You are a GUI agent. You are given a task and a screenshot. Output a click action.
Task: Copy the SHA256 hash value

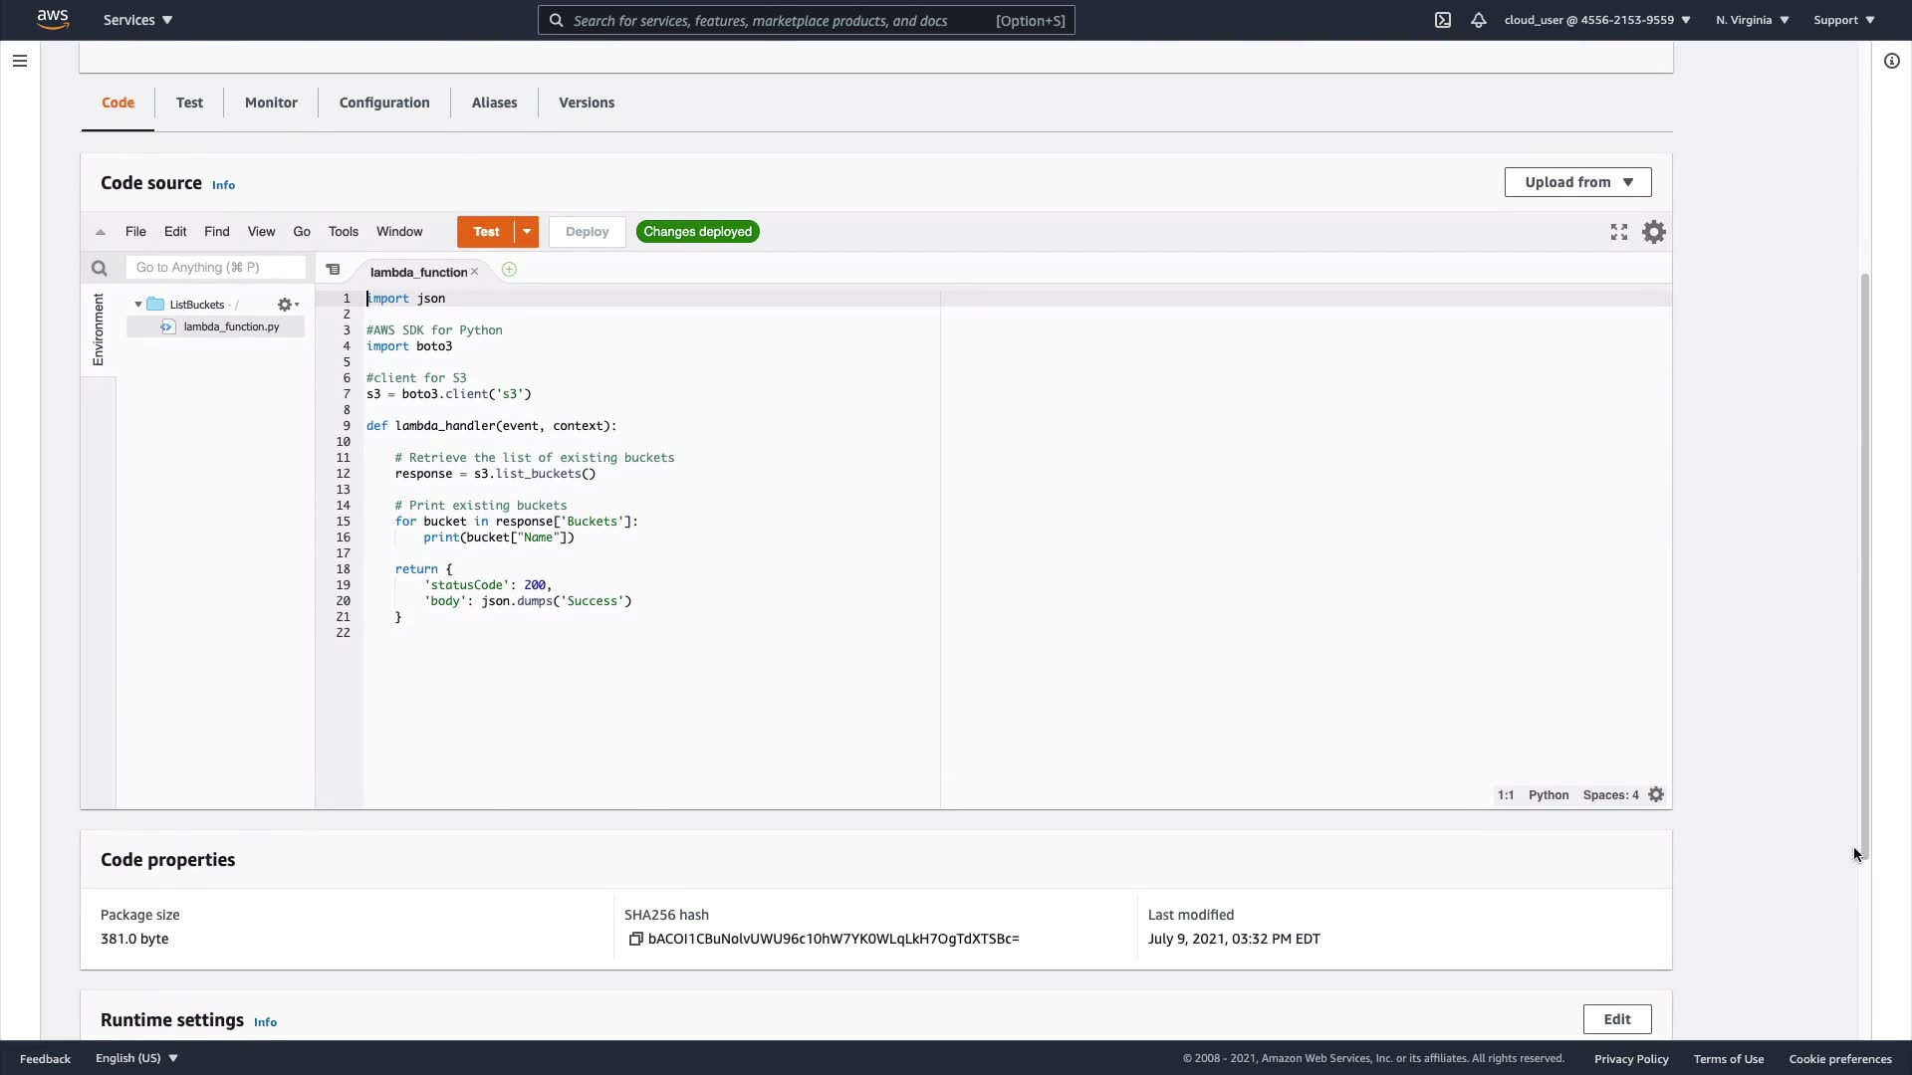[x=635, y=939]
